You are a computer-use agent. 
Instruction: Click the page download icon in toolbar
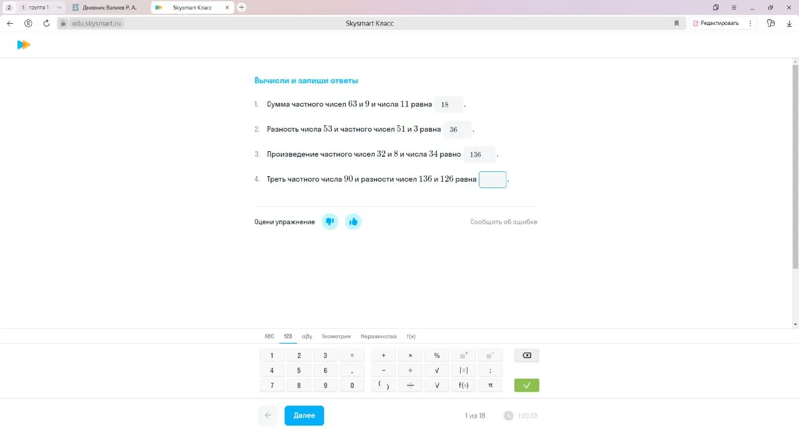788,22
